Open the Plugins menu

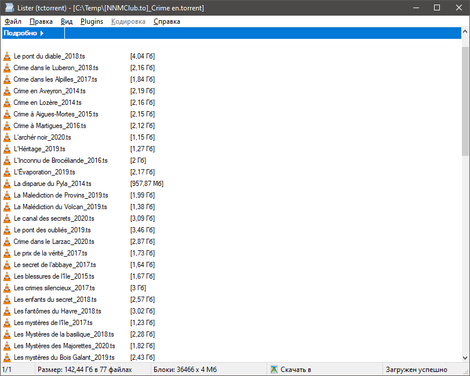92,21
